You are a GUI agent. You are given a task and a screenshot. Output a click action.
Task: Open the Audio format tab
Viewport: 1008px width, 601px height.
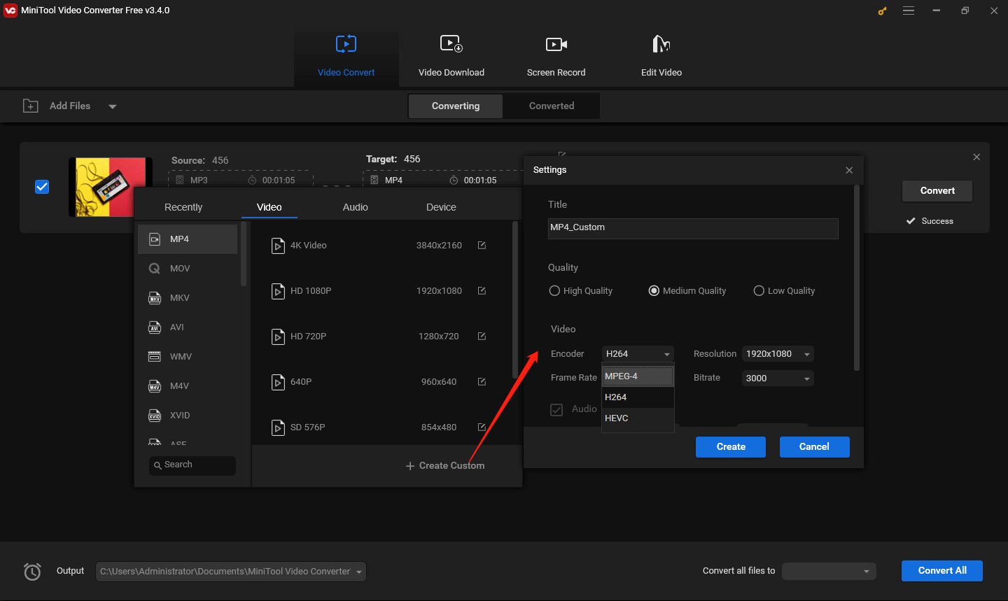[x=356, y=207]
